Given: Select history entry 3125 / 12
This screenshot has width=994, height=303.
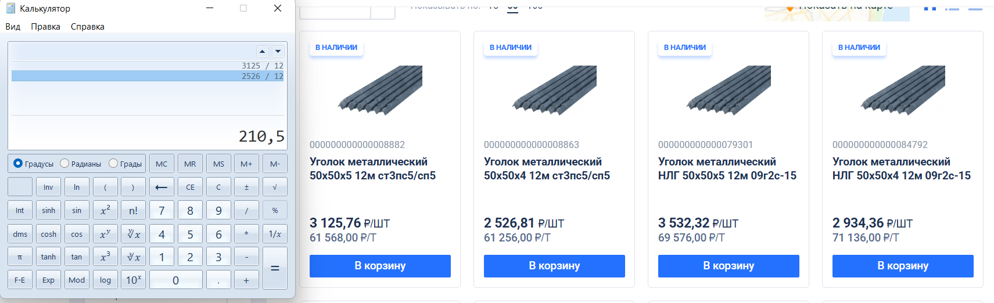Looking at the screenshot, I should coord(263,66).
